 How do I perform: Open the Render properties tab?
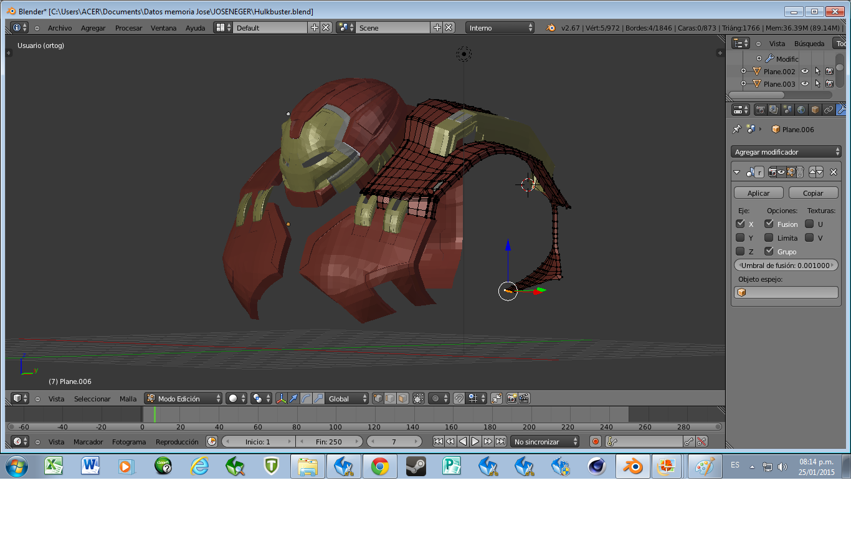pyautogui.click(x=760, y=110)
